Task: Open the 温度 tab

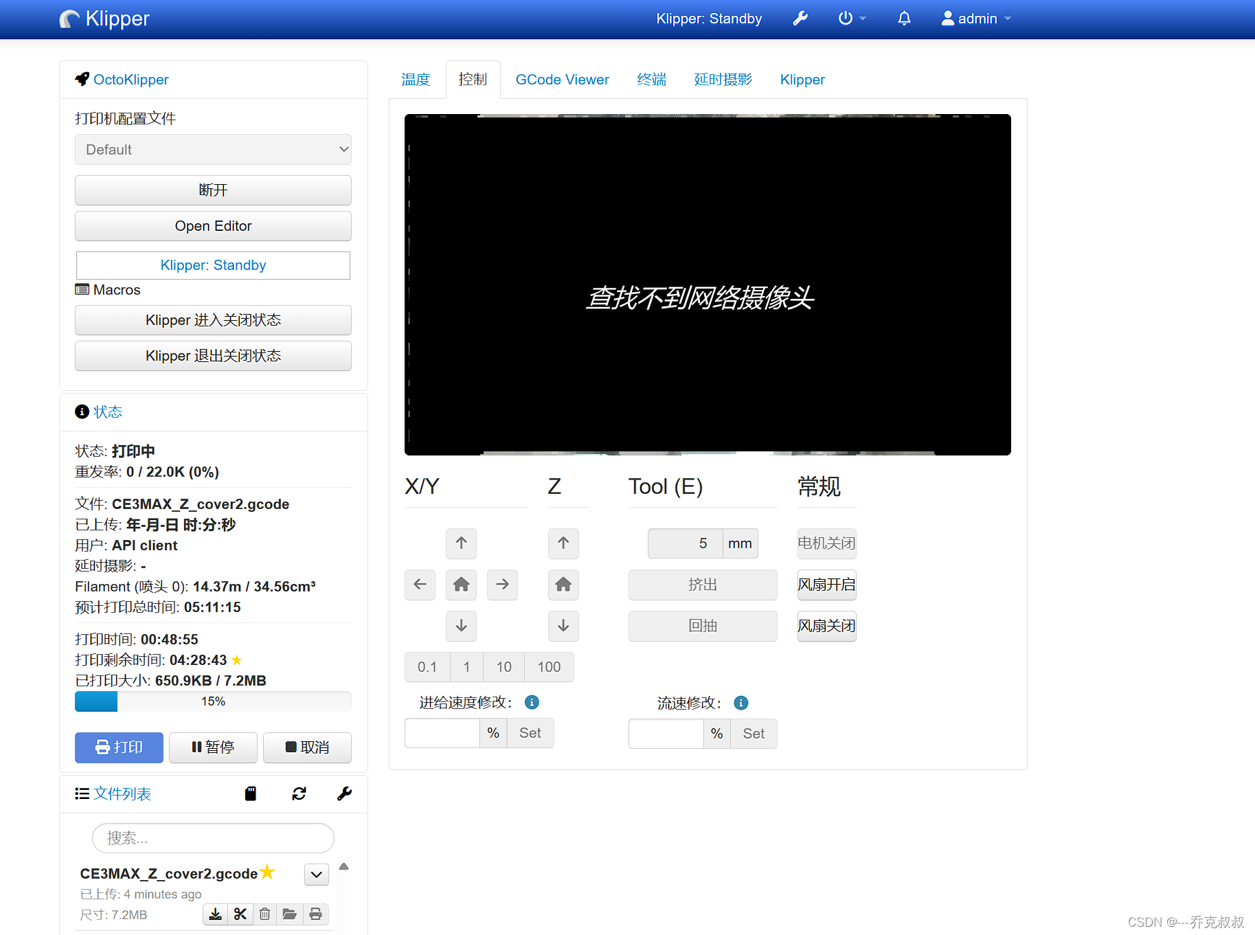Action: 415,79
